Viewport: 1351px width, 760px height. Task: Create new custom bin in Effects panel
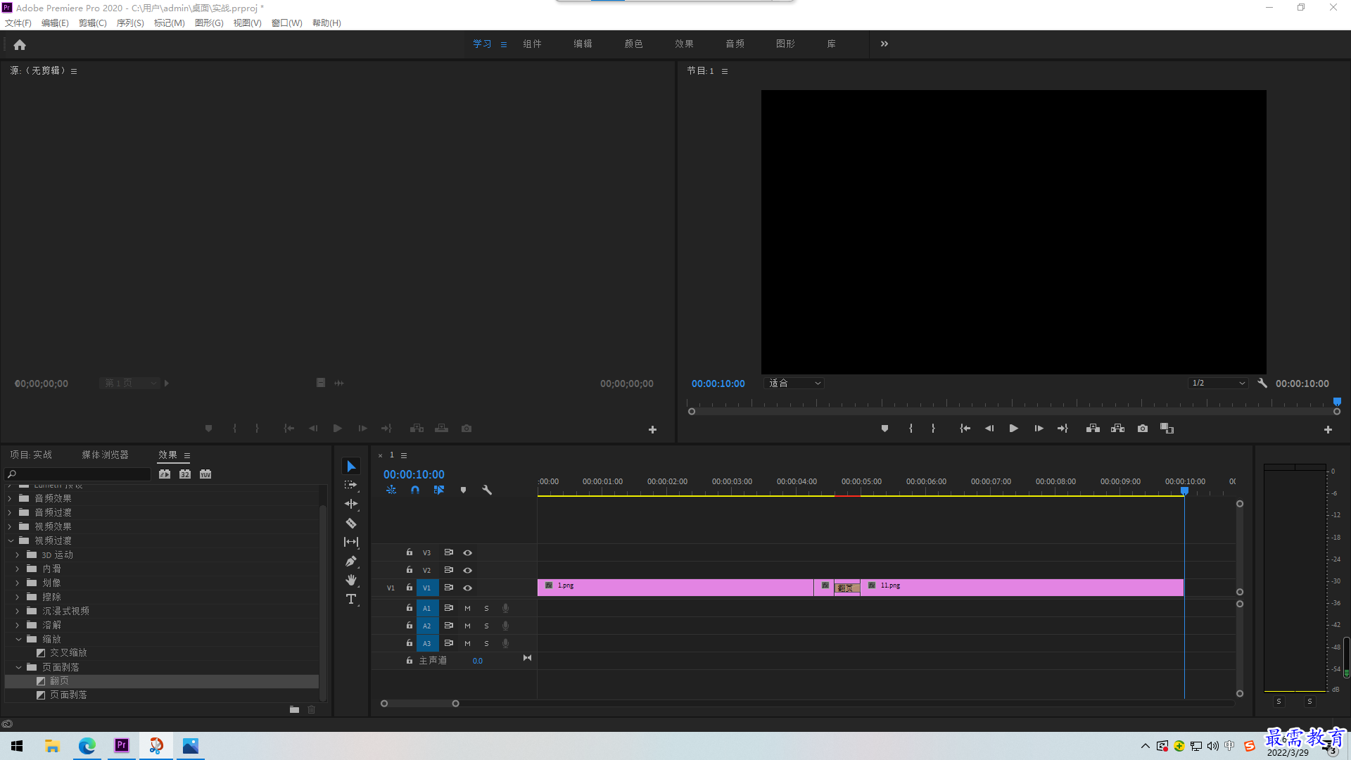(x=294, y=709)
